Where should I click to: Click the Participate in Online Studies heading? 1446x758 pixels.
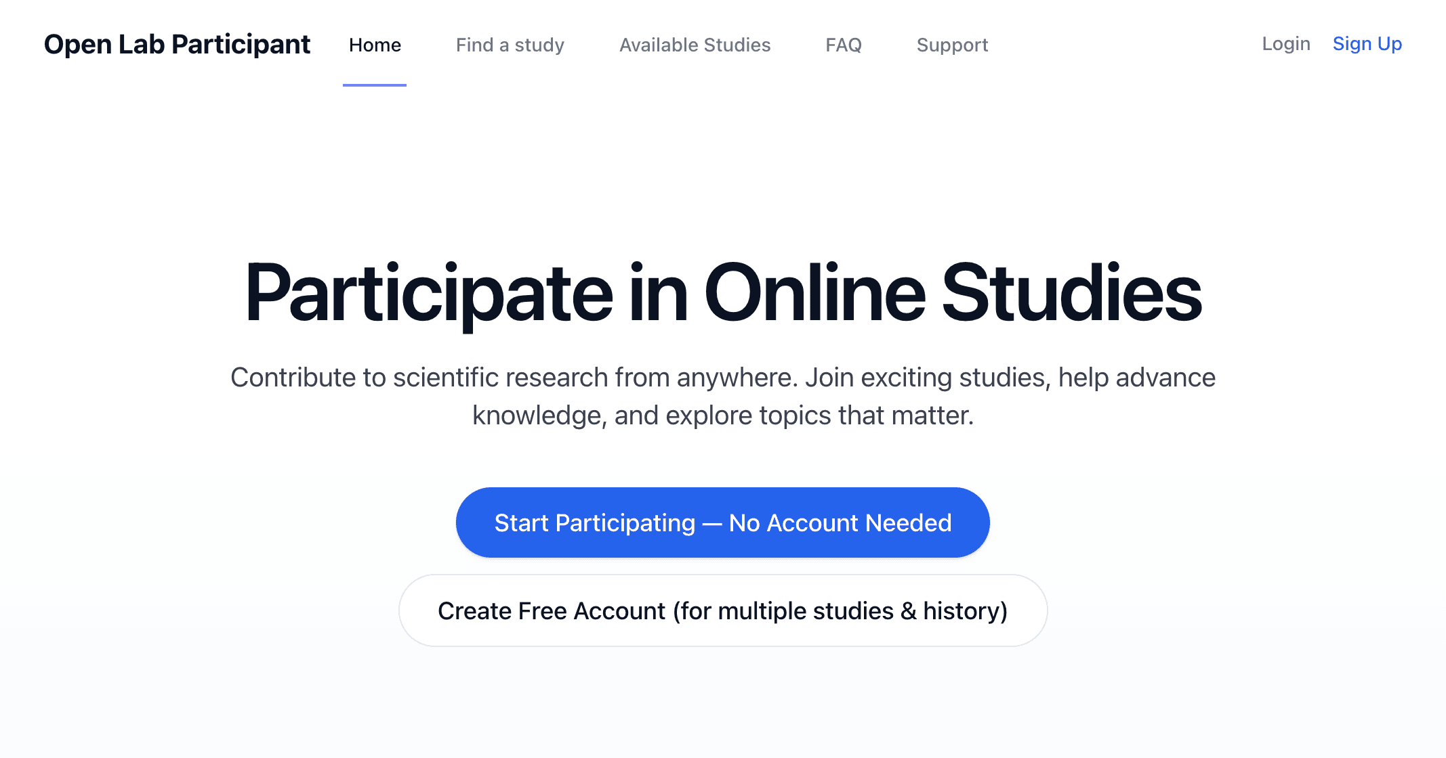coord(722,292)
